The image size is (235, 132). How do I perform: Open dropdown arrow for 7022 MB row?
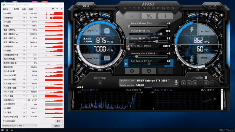[x=24, y=46]
